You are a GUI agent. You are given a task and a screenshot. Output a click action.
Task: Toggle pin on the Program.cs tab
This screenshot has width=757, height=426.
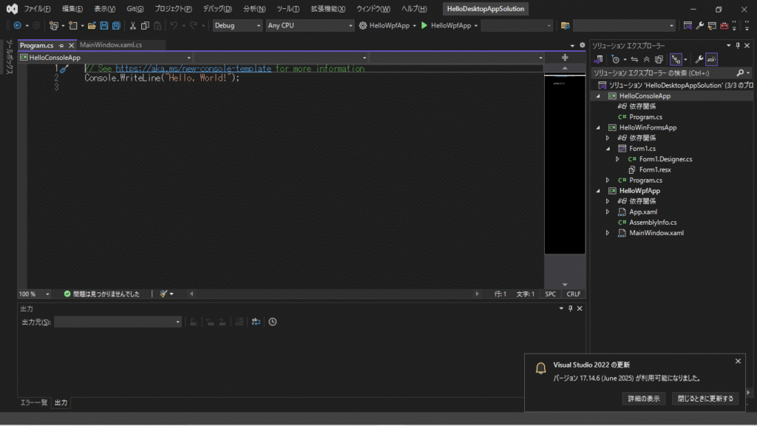tap(61, 46)
